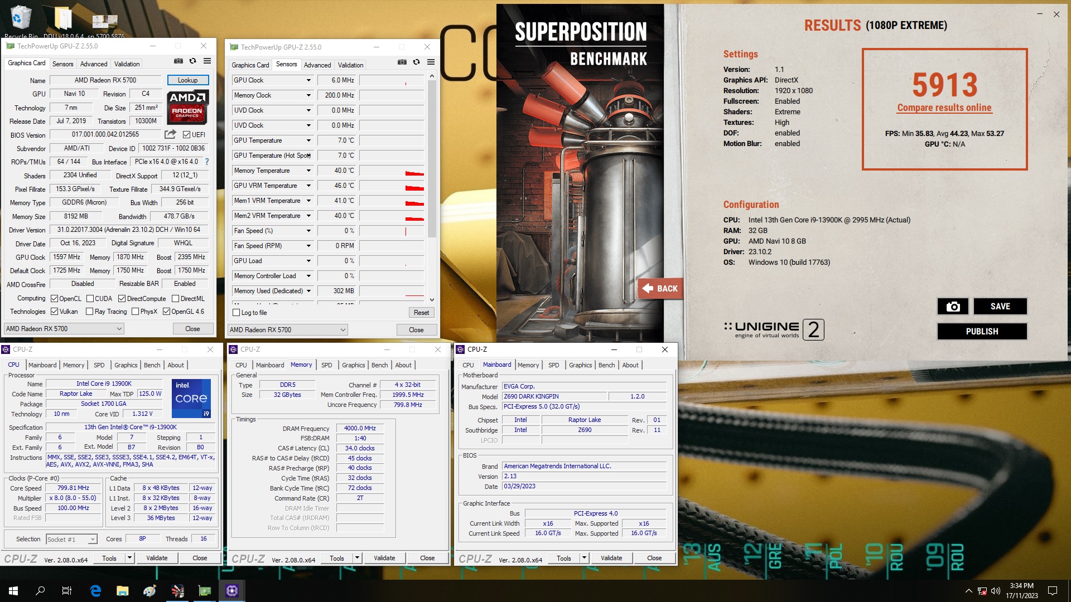1071x602 pixels.
Task: Expand the Memory Clock sensor dropdown
Action: pyautogui.click(x=308, y=95)
